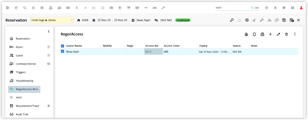
Task: Collapse the sidebar with the chevron arrow
Action: [49, 31]
